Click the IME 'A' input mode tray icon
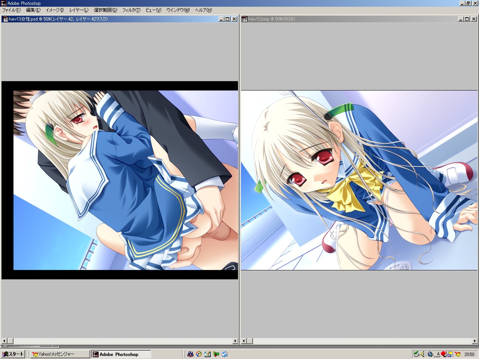 coord(437,354)
